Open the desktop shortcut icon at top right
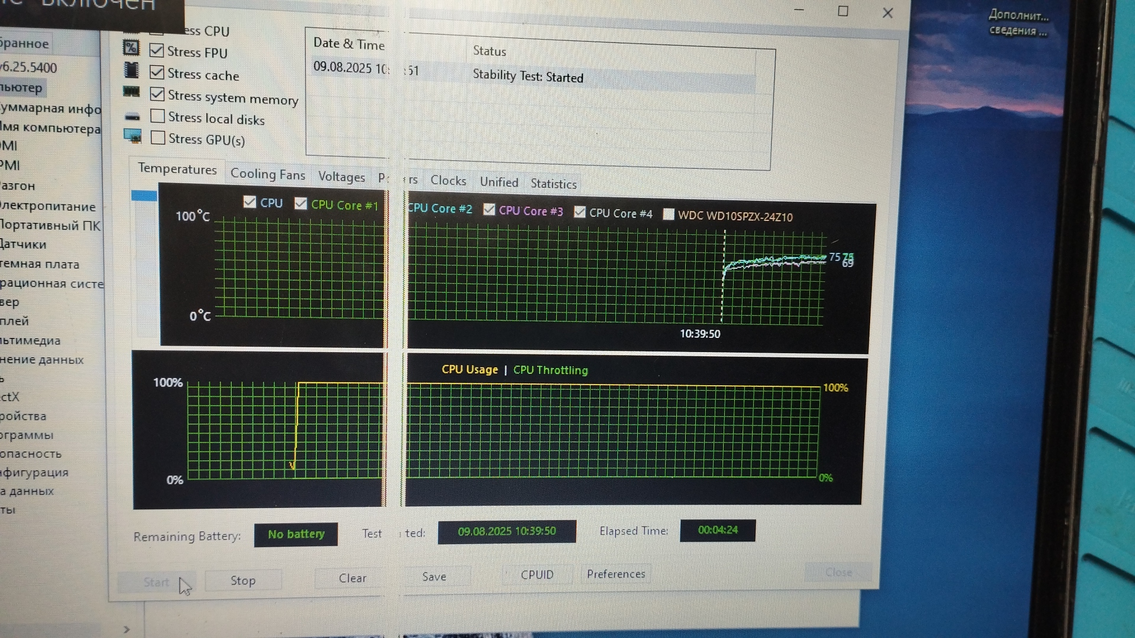The image size is (1135, 638). coord(1018,22)
